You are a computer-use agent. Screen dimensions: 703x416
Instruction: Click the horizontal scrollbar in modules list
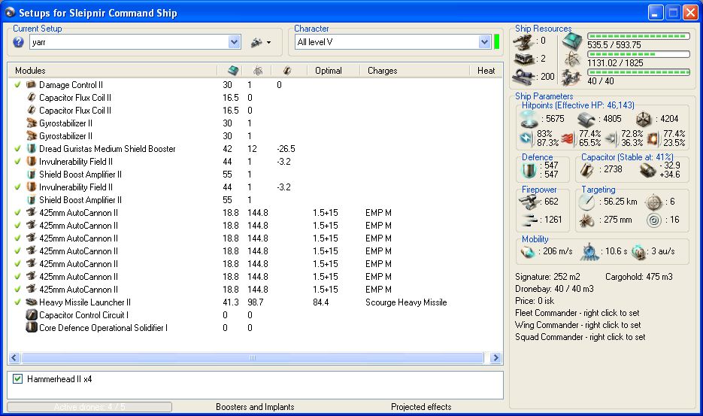[252, 358]
